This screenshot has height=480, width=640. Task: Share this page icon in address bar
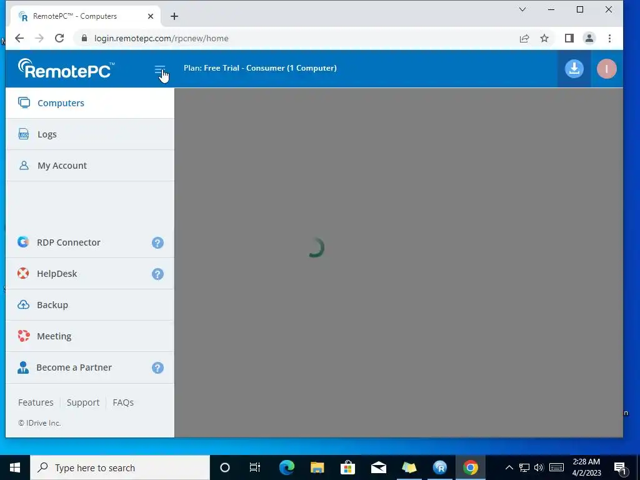pyautogui.click(x=524, y=38)
